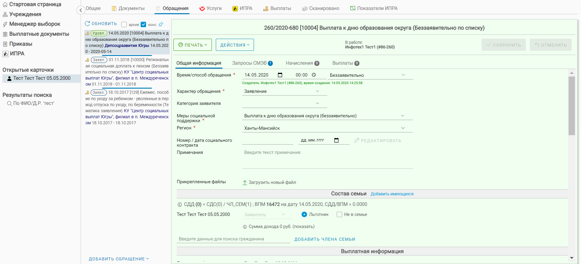581x264 pixels.
Task: Open the social contract date calendar icon
Action: coord(336,140)
